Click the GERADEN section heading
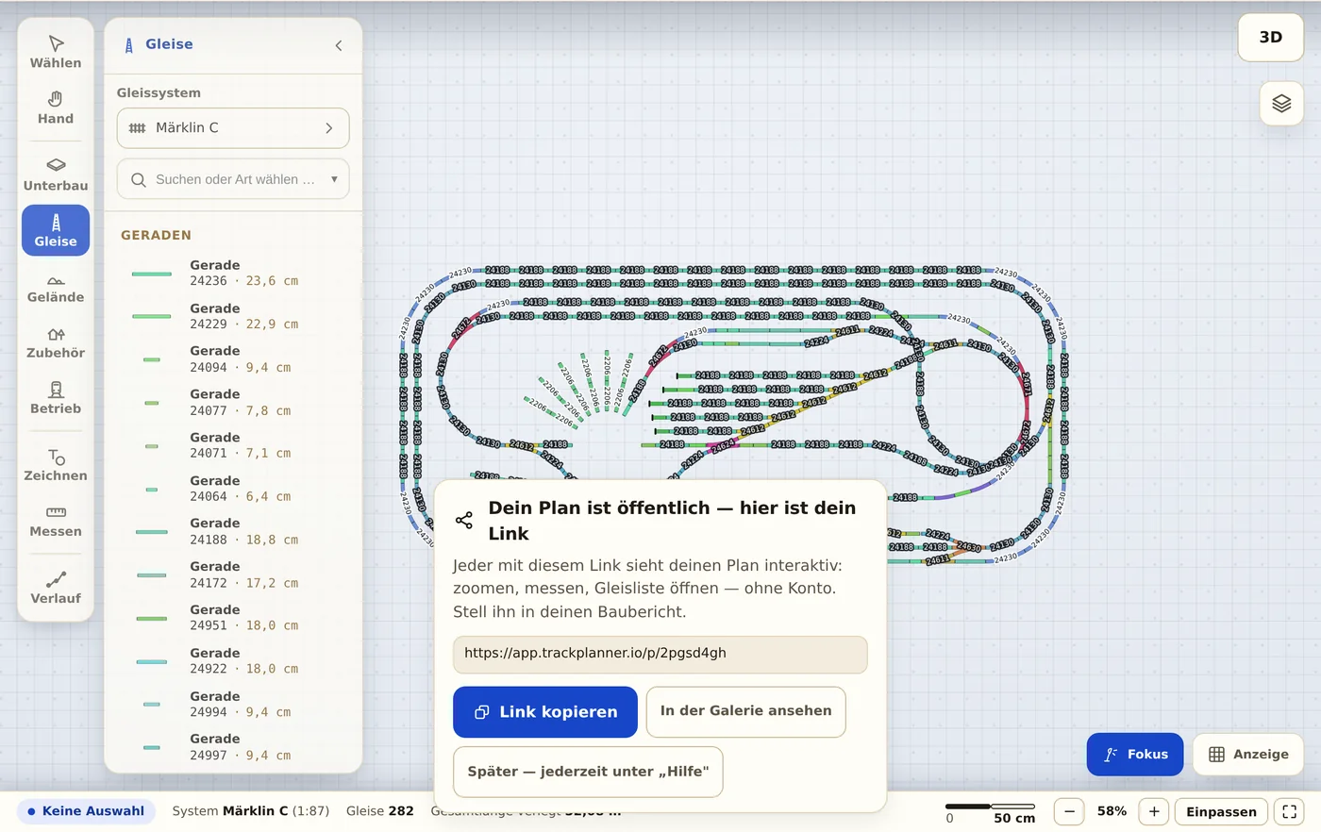 (156, 235)
